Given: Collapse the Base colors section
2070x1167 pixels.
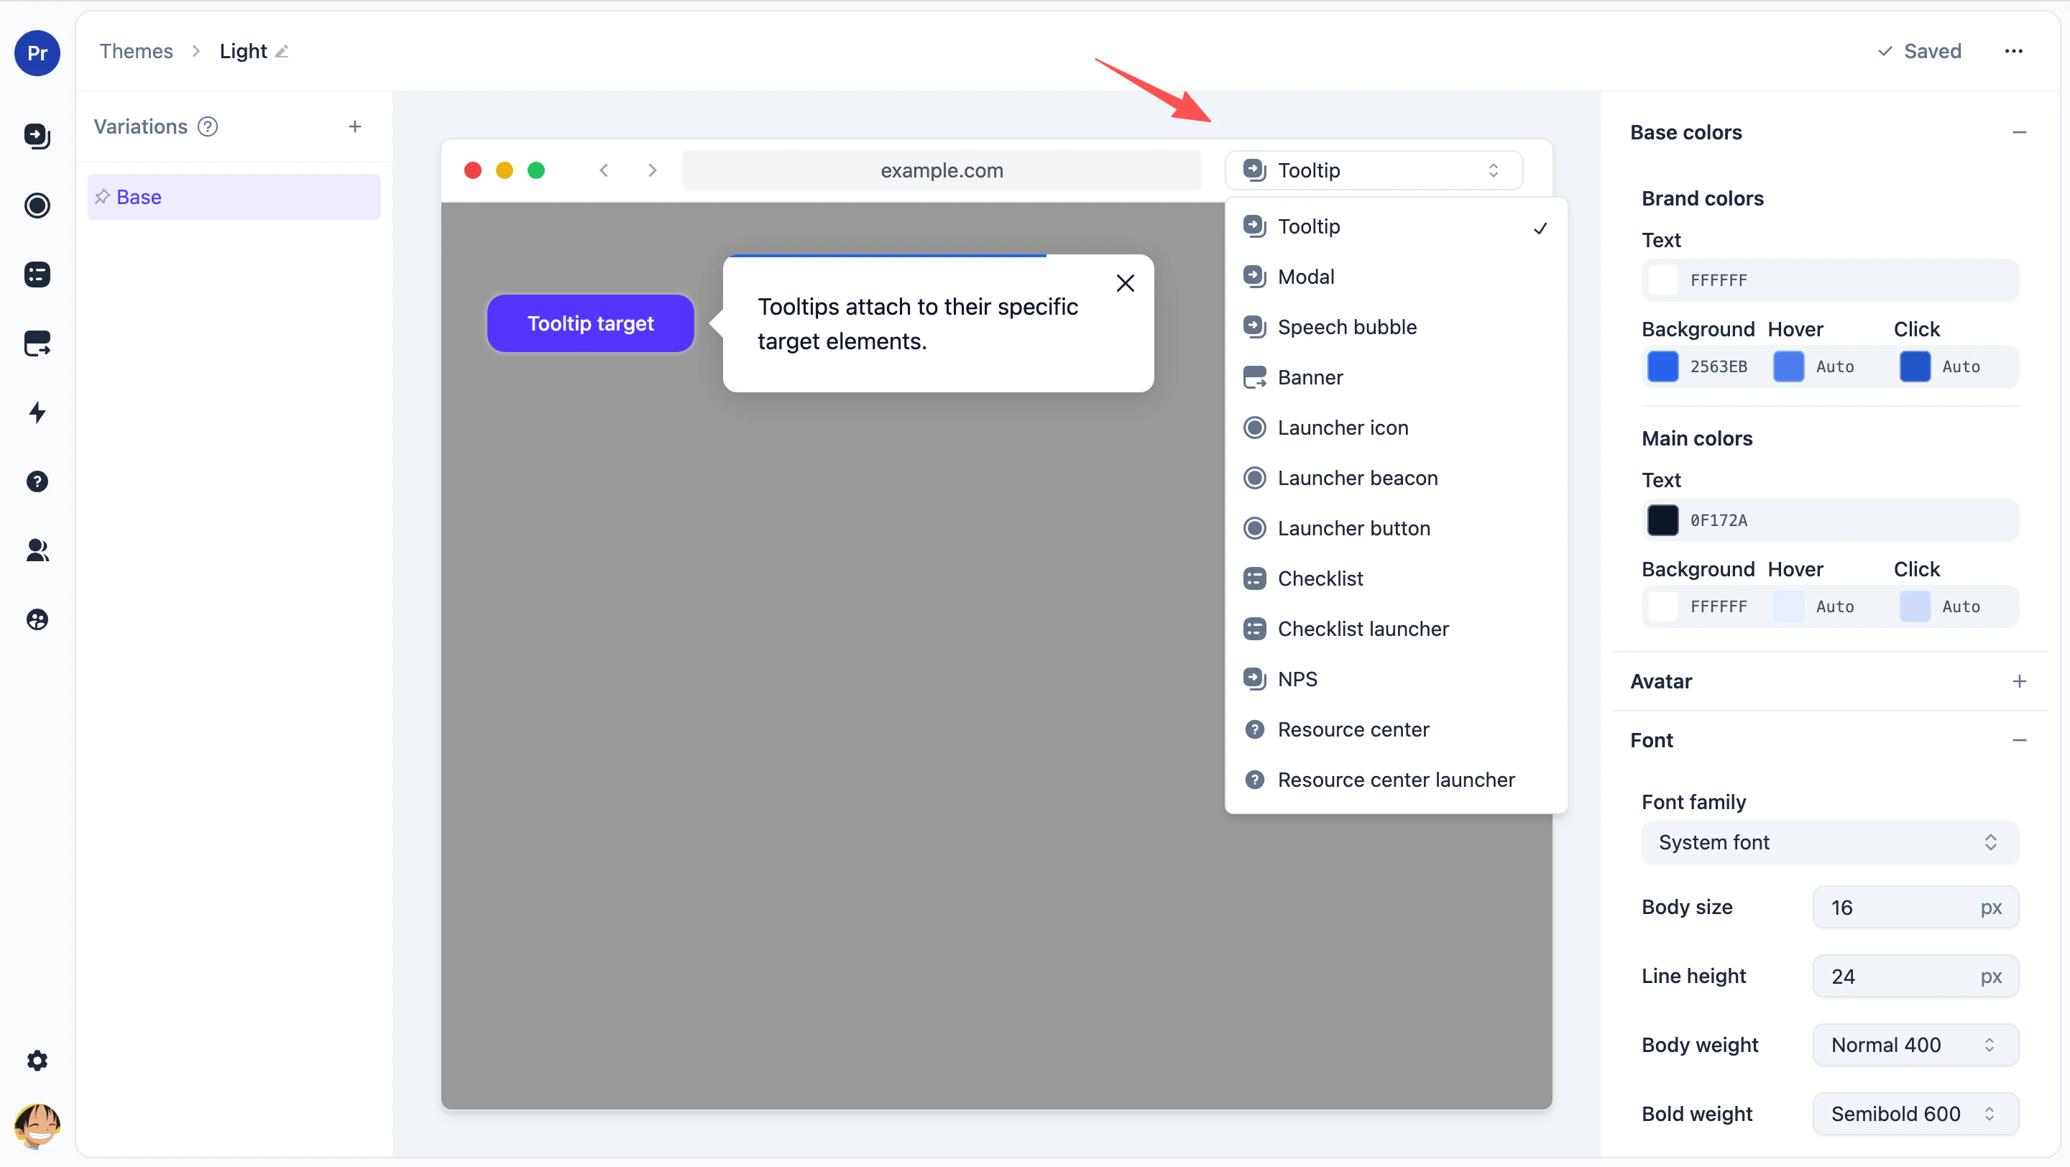Looking at the screenshot, I should coord(2018,132).
